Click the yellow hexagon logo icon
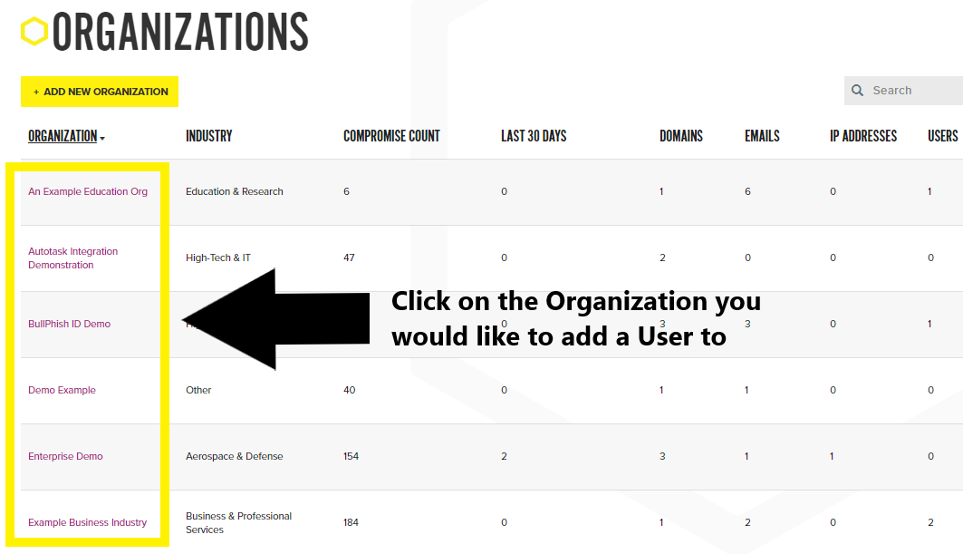This screenshot has width=963, height=554. pyautogui.click(x=34, y=32)
